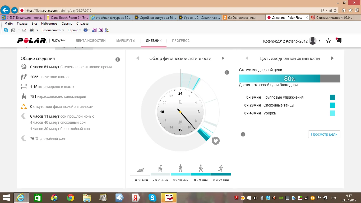Click the running intensity figure icon
The image size is (361, 203).
[221, 168]
